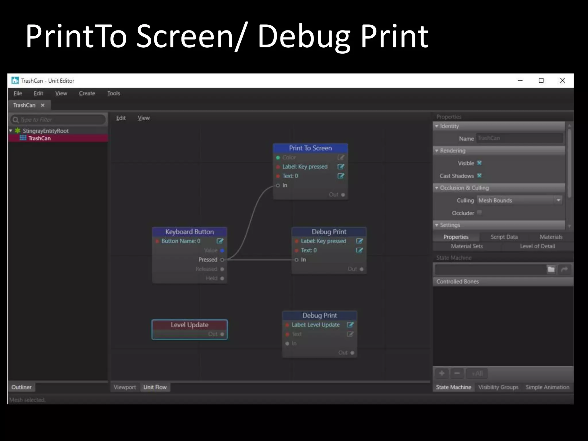The image size is (588, 441).
Task: Click the In port on Print To Screen node
Action: point(278,185)
